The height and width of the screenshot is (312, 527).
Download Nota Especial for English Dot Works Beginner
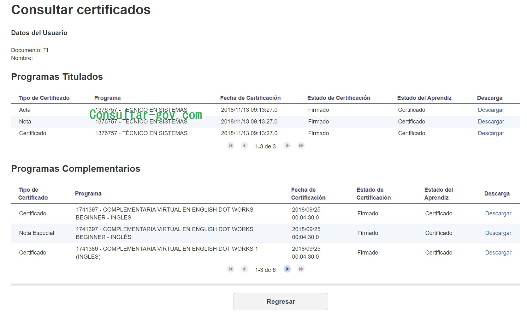tap(498, 233)
